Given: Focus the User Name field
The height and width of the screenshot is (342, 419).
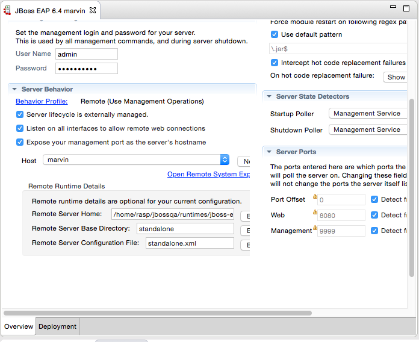Looking at the screenshot, I should click(87, 54).
